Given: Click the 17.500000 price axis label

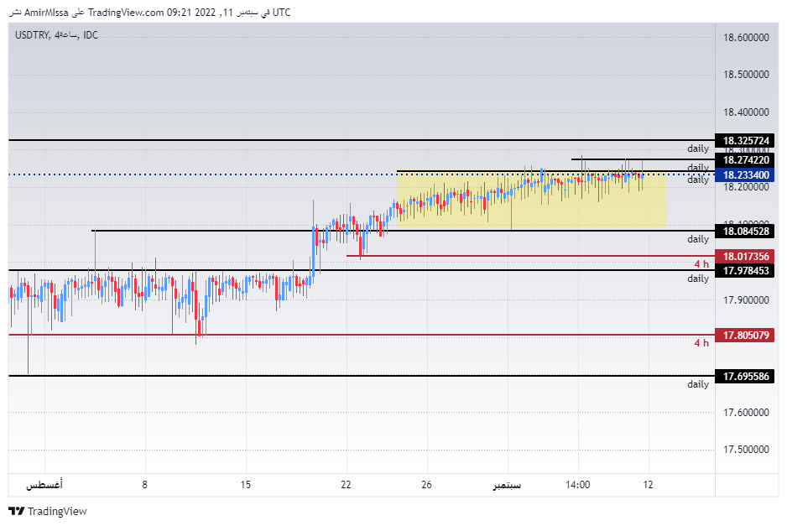Looking at the screenshot, I should (x=746, y=450).
